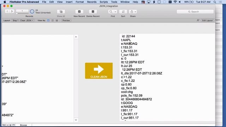Image resolution: width=226 pixels, height=127 pixels.
Task: Click the AirPlay display icon
Action: click(149, 2)
